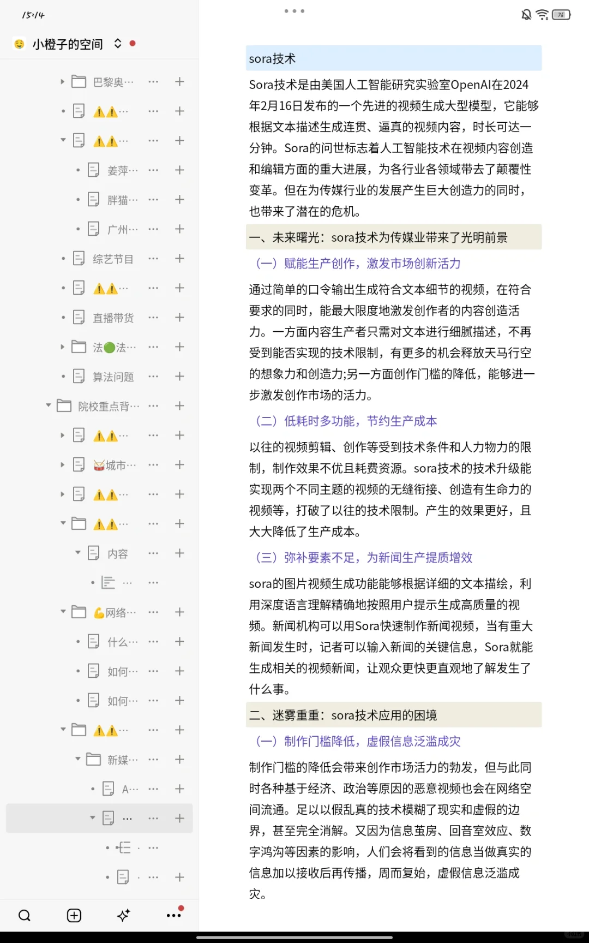This screenshot has height=943, width=589.
Task: Collapse the 内容 page
Action: [77, 553]
